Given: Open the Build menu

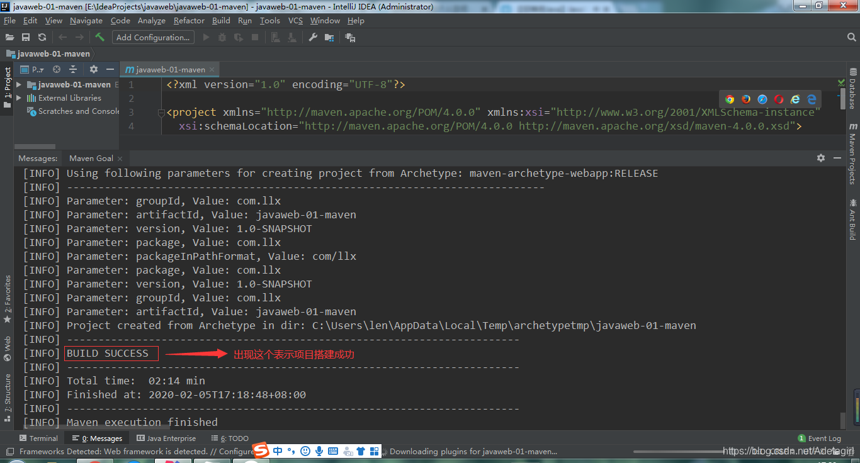Looking at the screenshot, I should (221, 20).
